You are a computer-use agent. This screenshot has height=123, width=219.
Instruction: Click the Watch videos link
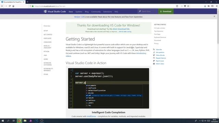(x=160, y=64)
